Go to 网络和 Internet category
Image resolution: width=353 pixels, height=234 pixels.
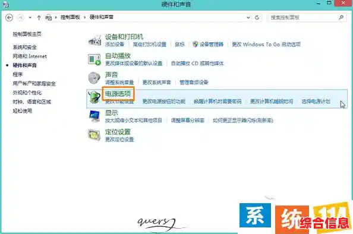[30, 56]
